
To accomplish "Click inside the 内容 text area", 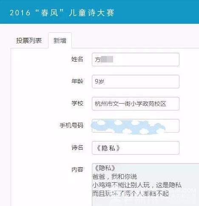I will (x=145, y=185).
